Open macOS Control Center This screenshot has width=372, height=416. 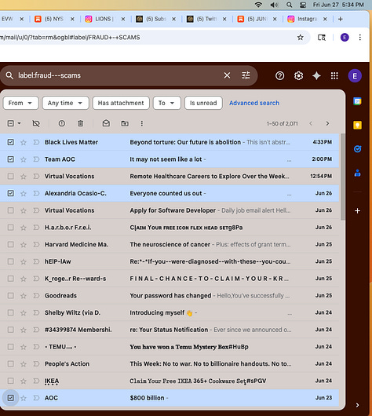303,5
